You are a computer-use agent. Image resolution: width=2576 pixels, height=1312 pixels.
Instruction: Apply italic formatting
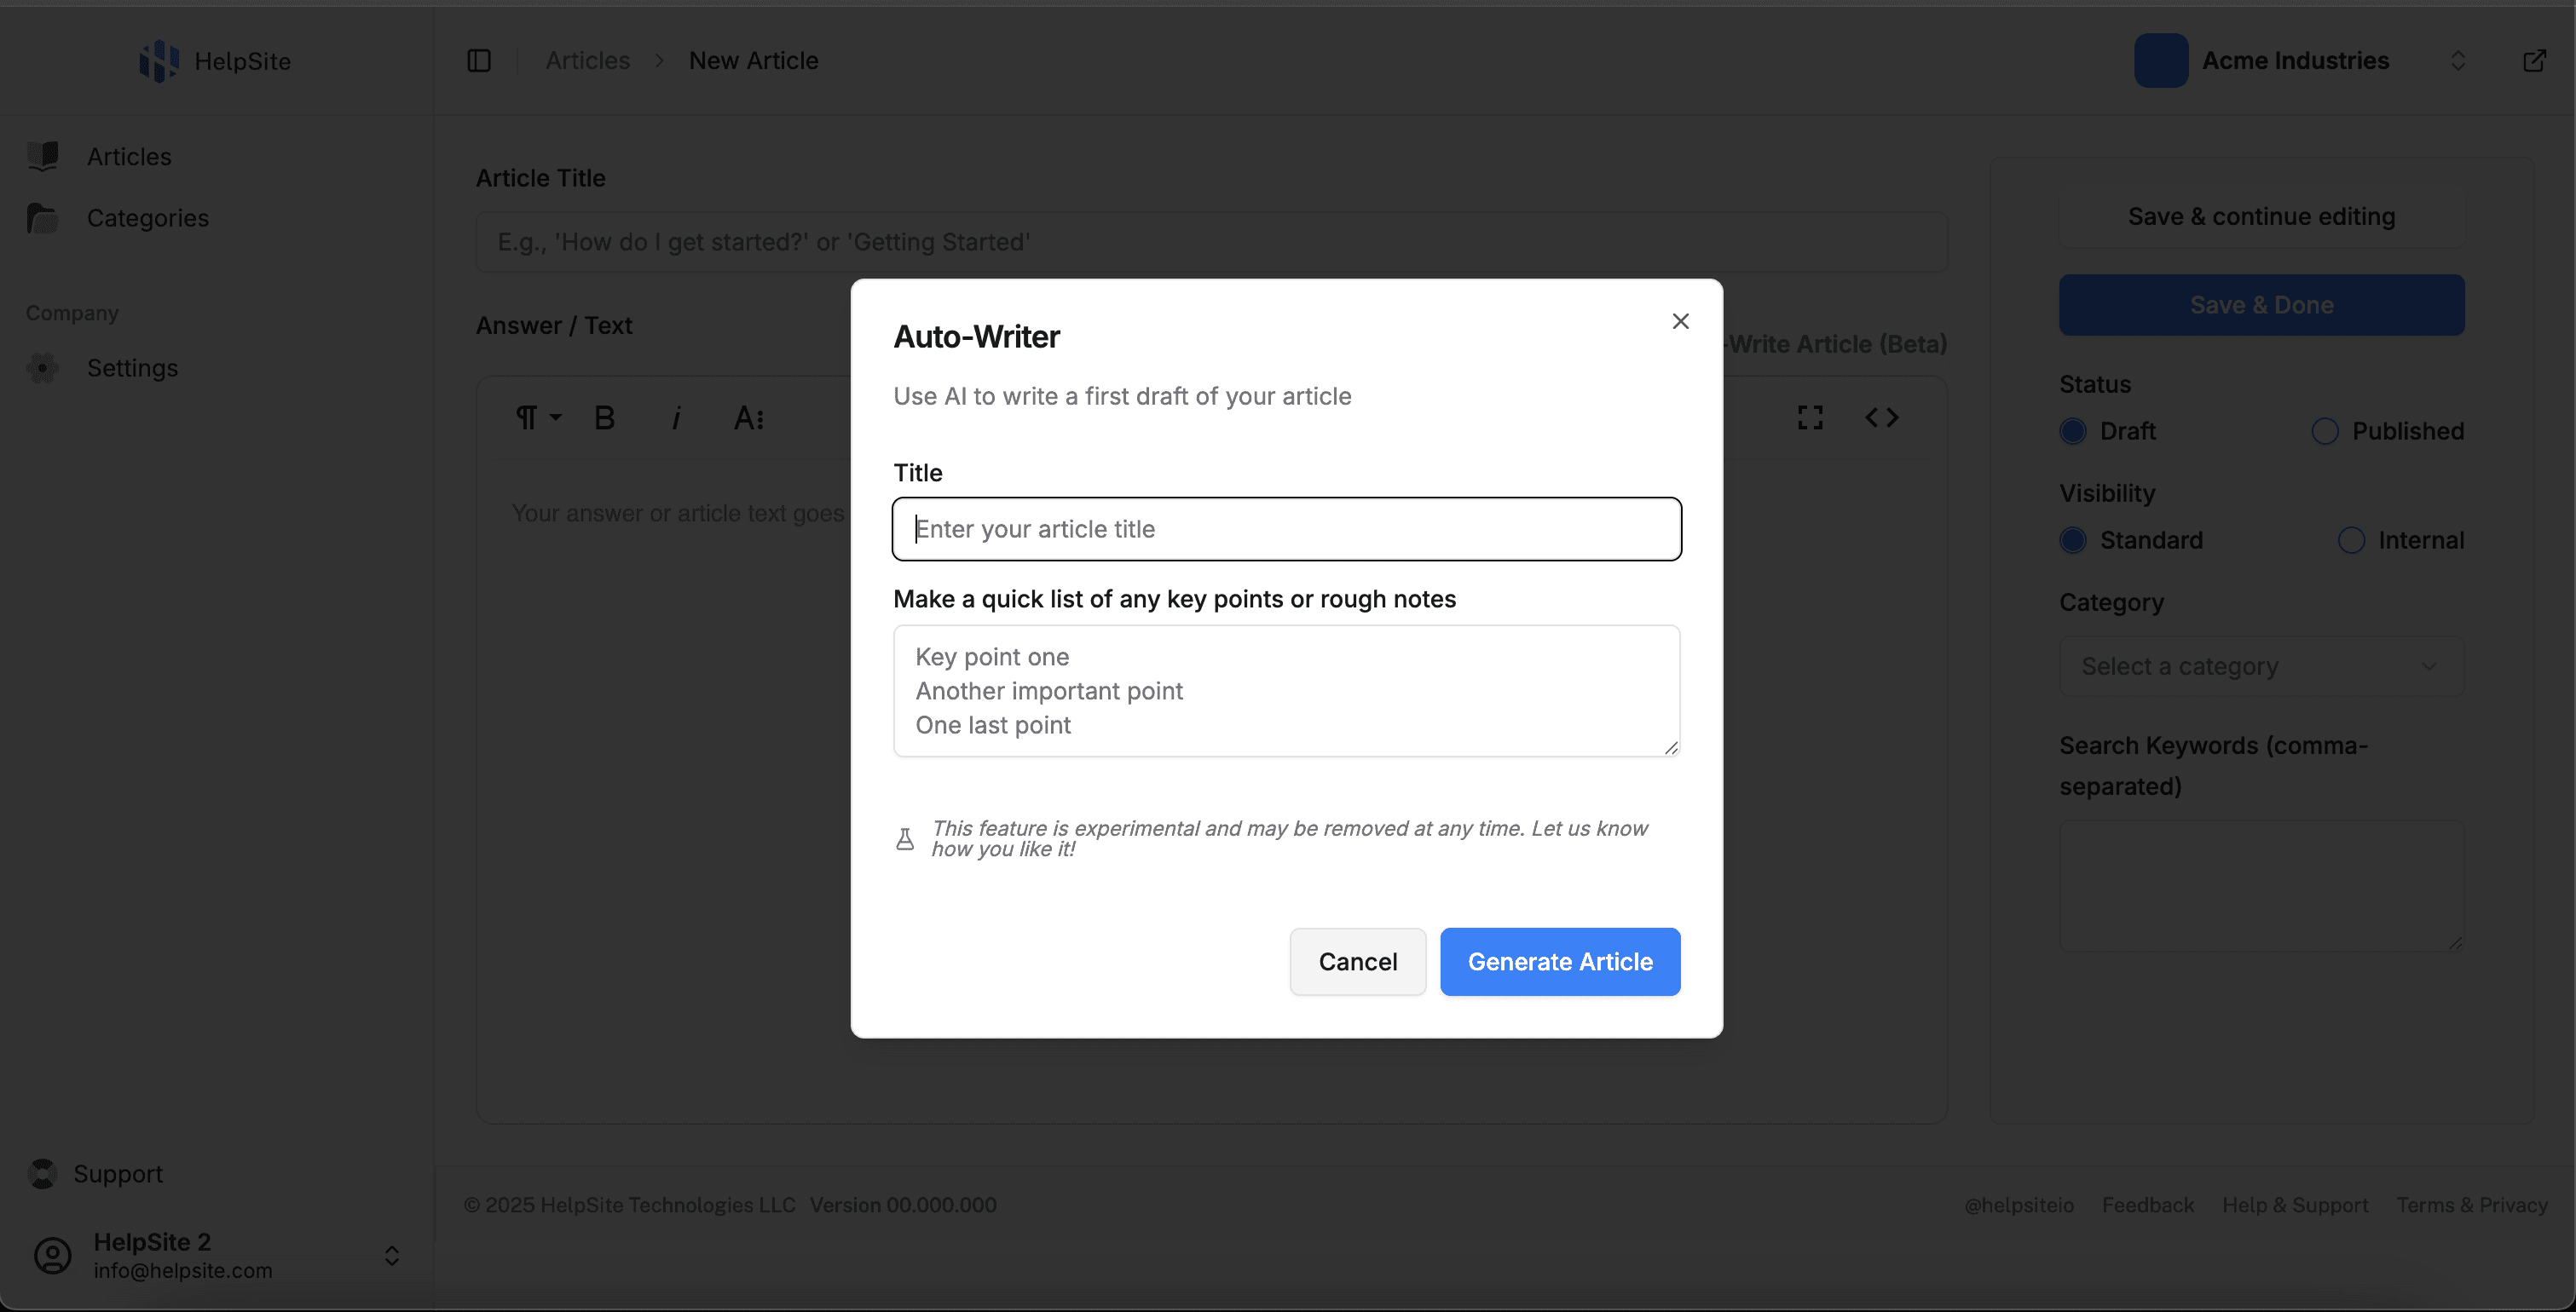676,417
